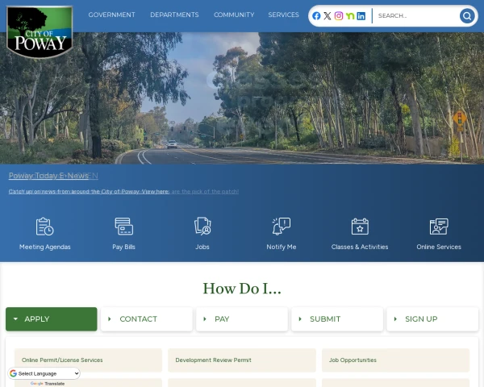Click the Jobs text label

(202, 247)
